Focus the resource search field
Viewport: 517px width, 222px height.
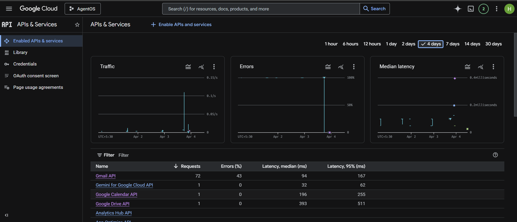pos(261,9)
